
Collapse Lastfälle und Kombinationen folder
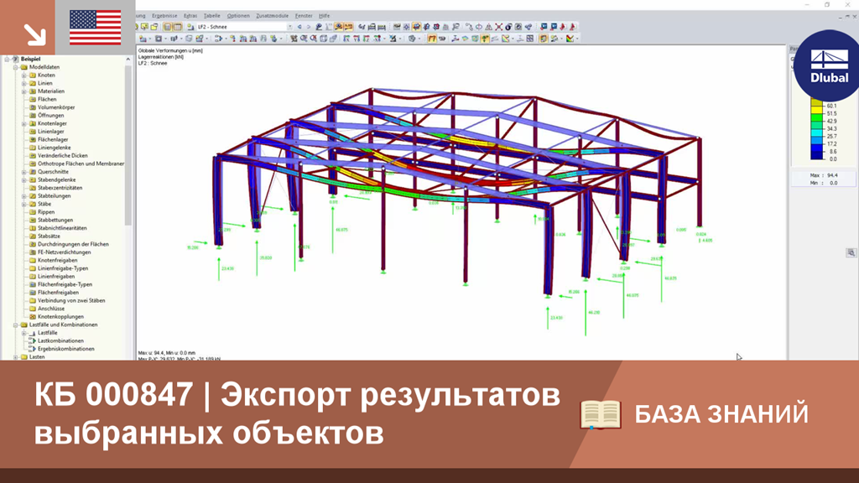16,325
